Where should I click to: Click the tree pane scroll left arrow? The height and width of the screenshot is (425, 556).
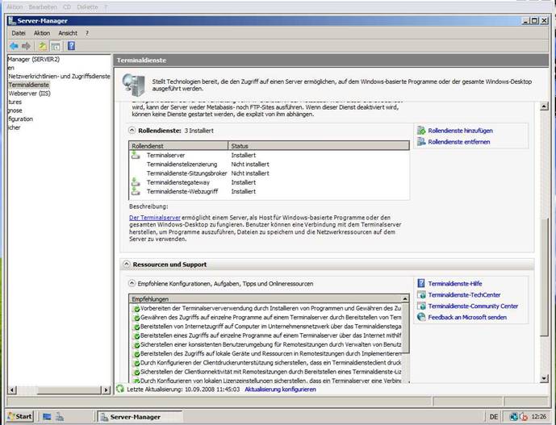coord(12,390)
